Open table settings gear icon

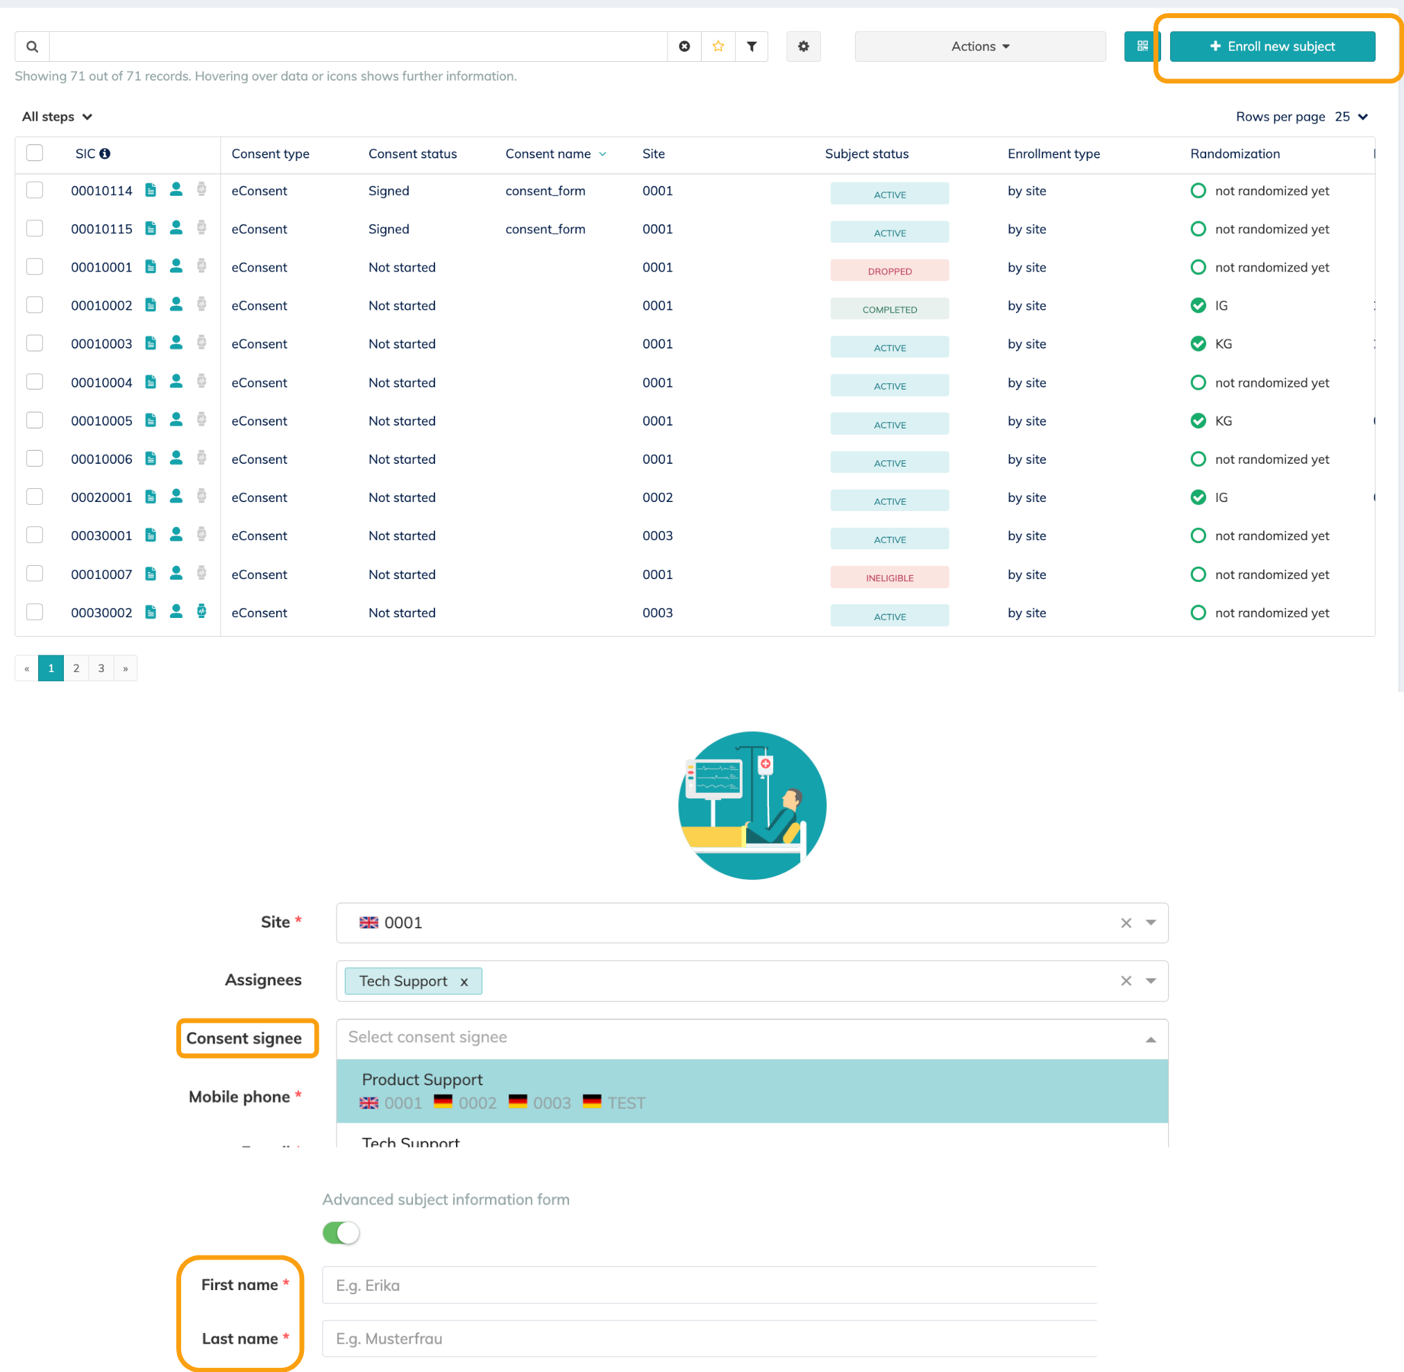[x=803, y=46]
